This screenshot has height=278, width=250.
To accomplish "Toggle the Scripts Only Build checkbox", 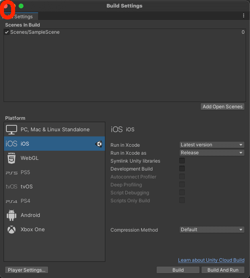I will [x=182, y=200].
